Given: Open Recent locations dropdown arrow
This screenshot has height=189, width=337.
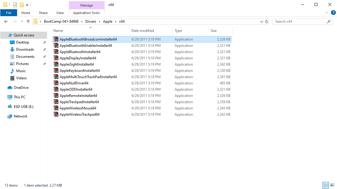Looking at the screenshot, I should pyautogui.click(x=22, y=21).
